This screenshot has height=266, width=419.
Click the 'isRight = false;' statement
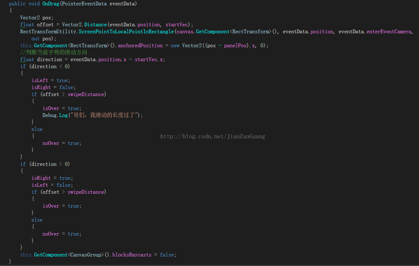click(x=54, y=88)
